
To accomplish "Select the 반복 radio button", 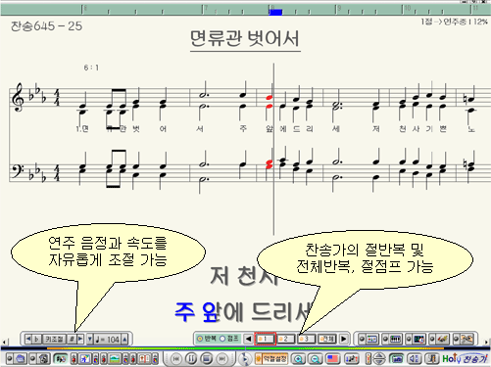I will [200, 339].
